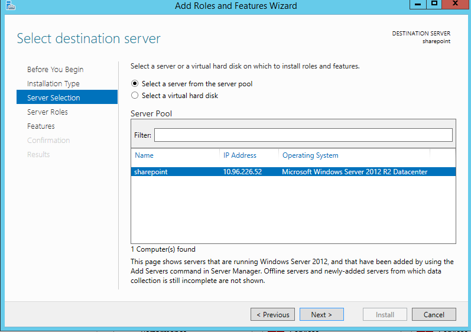This screenshot has width=471, height=332.
Task: Jump to the Server Roles step
Action: [x=47, y=112]
